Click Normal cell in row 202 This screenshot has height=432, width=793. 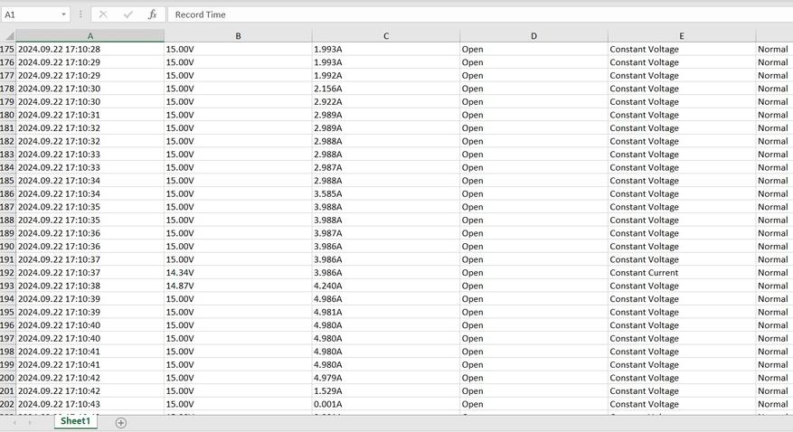tap(774, 404)
